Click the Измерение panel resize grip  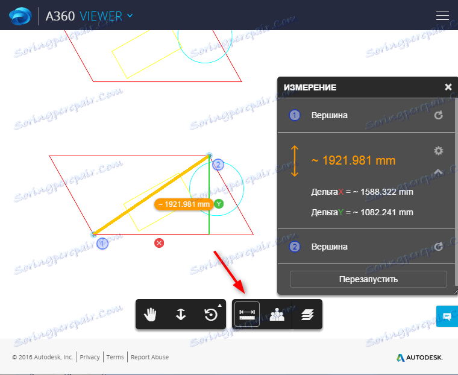[456, 291]
